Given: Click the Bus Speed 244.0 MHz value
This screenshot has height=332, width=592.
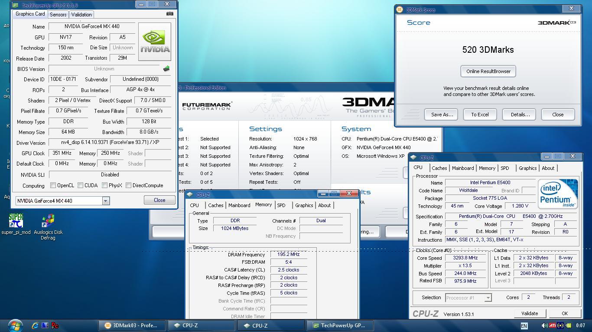Looking at the screenshot, I should pos(465,273).
